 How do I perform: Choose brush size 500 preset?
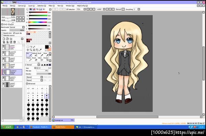tap(37, 119)
